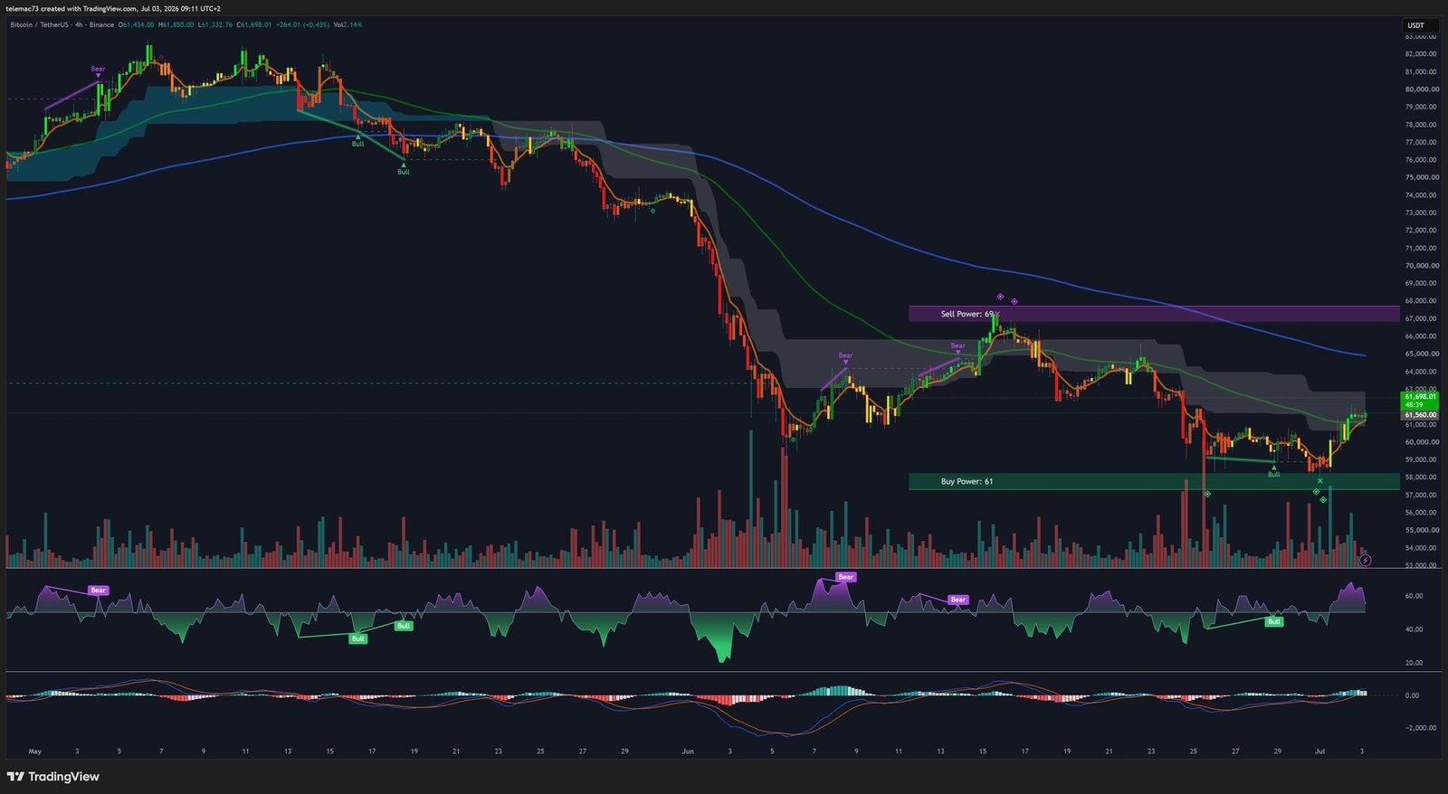Image resolution: width=1448 pixels, height=794 pixels.
Task: Click the close value C61,698.01 in legend
Action: (253, 24)
